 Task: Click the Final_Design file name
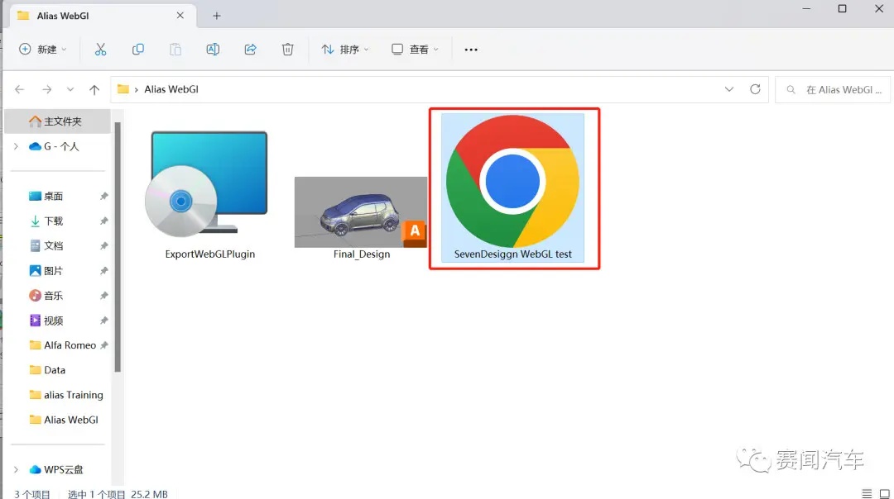coord(362,254)
